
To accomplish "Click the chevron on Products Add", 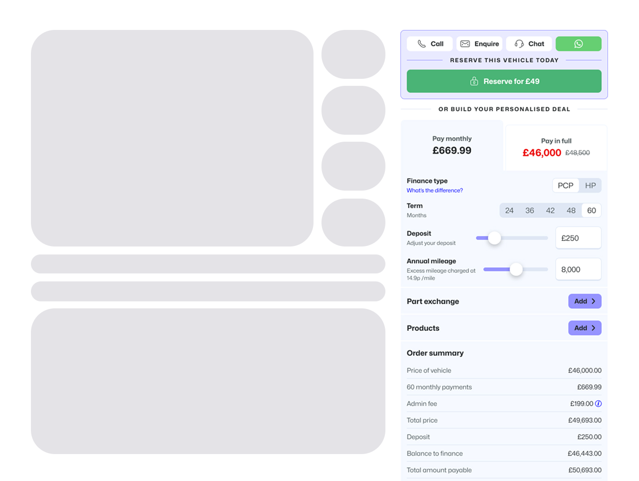I will [x=594, y=328].
